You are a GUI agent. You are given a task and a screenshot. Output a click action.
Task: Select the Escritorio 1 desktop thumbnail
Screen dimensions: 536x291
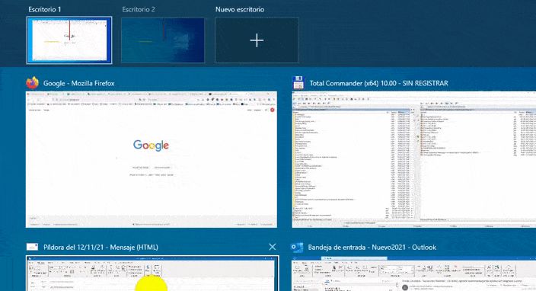(x=69, y=40)
